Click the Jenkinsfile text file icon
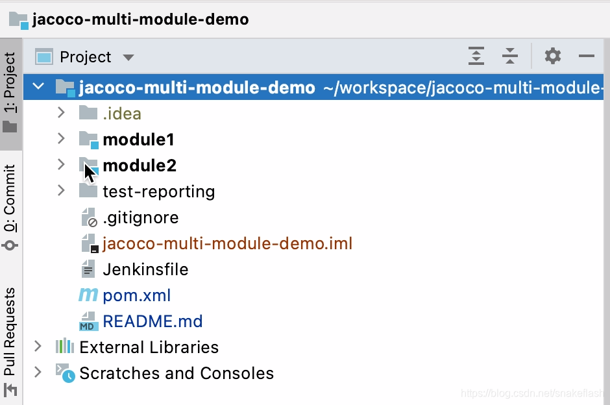Screen dimensions: 610x405 [88, 269]
